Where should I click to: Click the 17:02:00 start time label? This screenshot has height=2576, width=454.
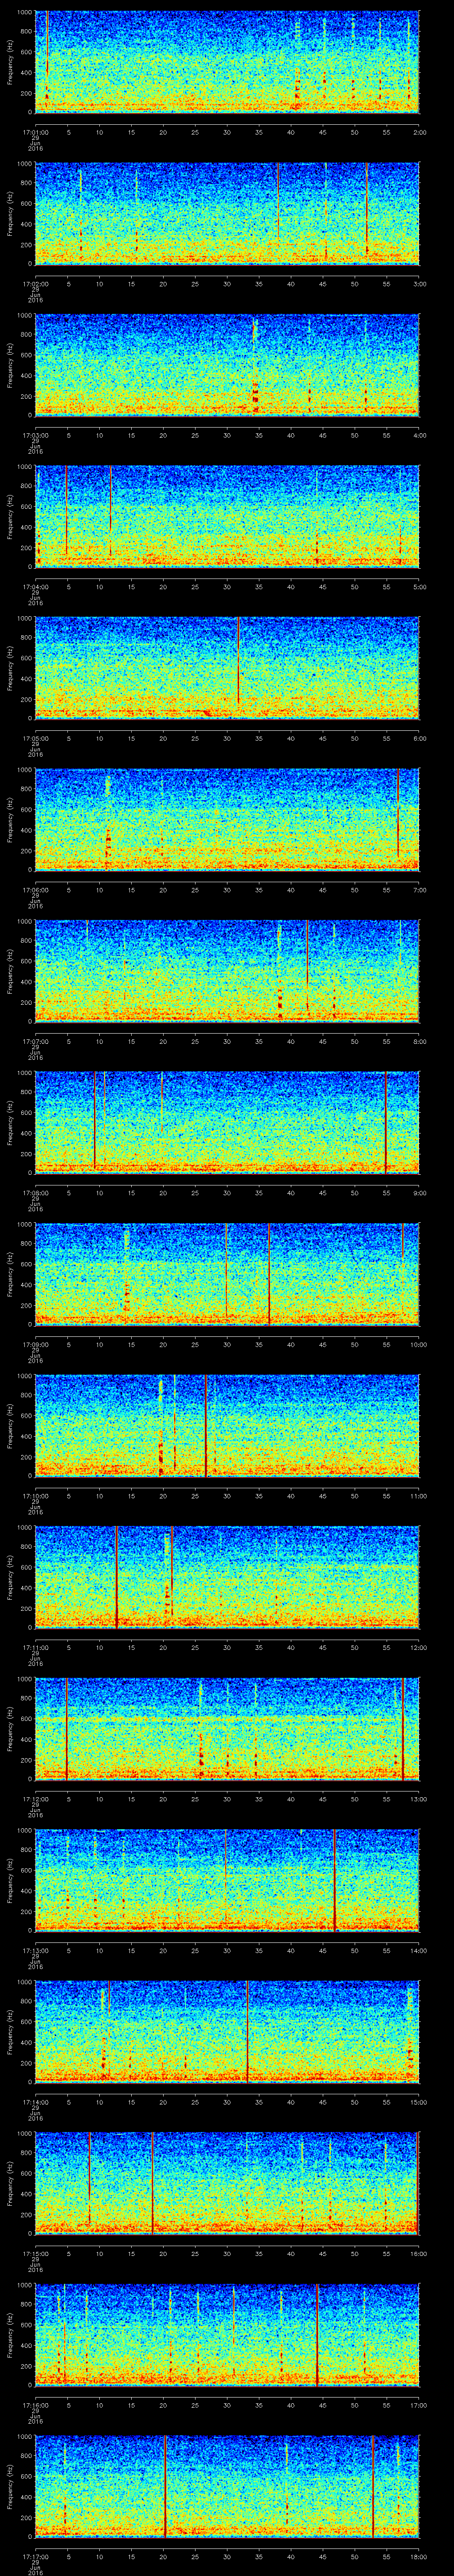click(x=35, y=284)
